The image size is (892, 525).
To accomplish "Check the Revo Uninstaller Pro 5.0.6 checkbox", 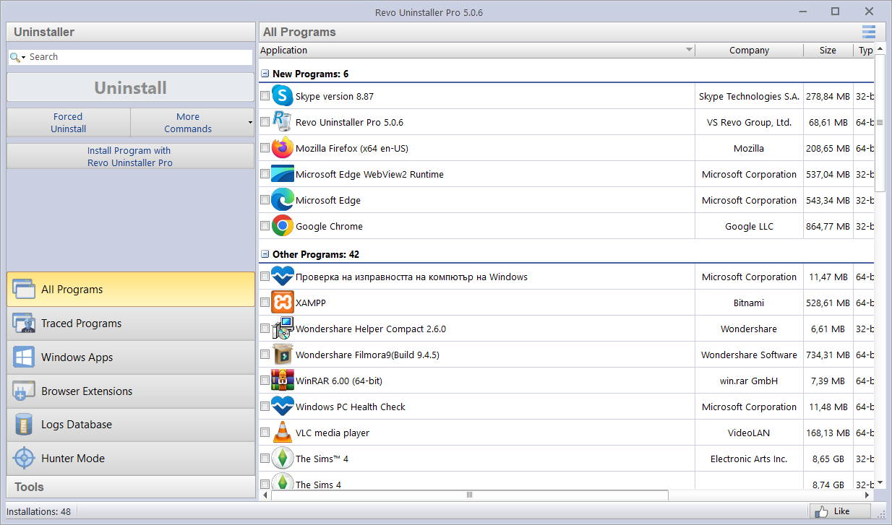I will click(x=265, y=122).
